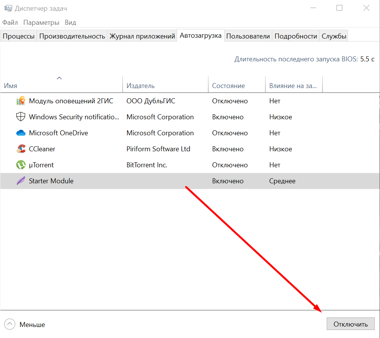380x338 pixels.
Task: Click Нет impact of OneDrive
Action: [275, 133]
